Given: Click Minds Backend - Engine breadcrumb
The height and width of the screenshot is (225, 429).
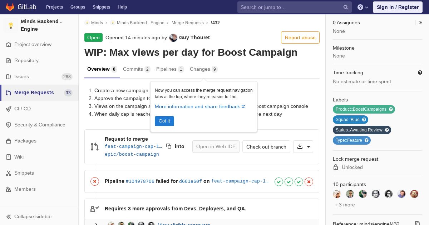Looking at the screenshot, I should [140, 22].
